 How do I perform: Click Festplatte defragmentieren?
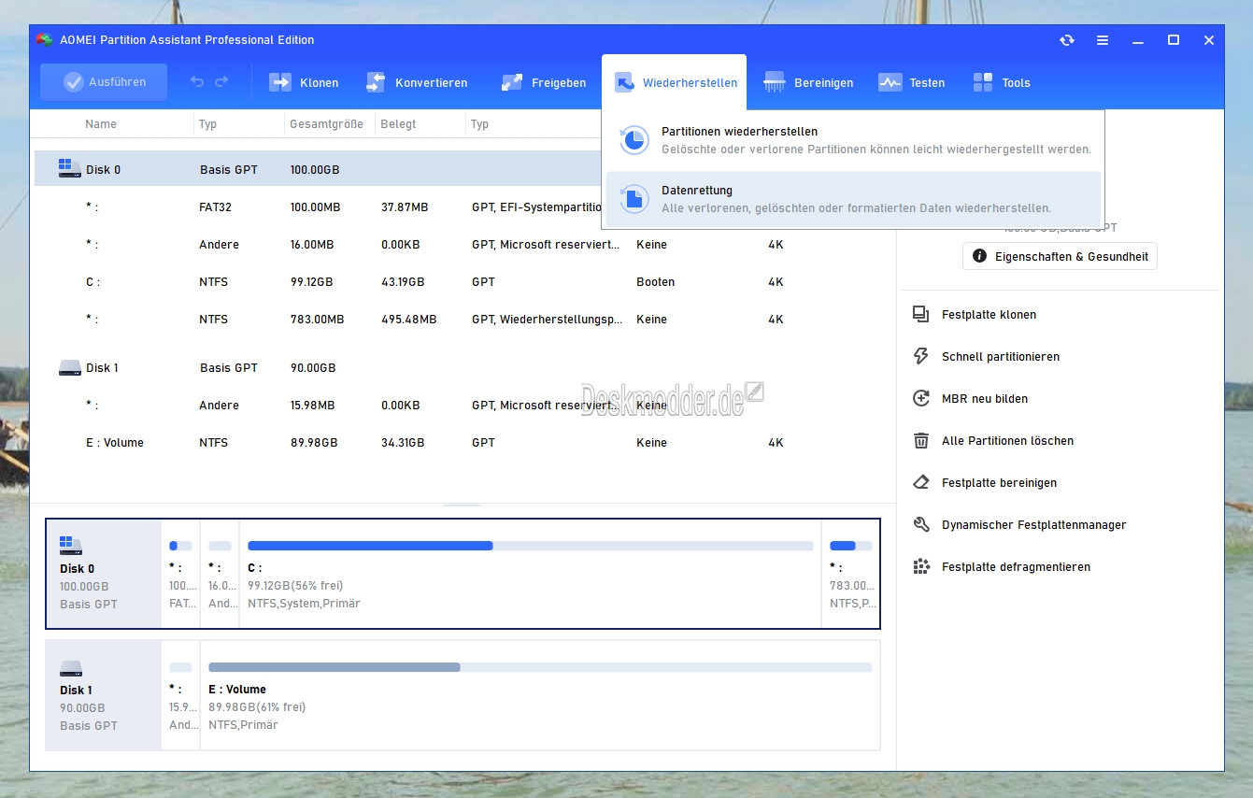point(1016,567)
